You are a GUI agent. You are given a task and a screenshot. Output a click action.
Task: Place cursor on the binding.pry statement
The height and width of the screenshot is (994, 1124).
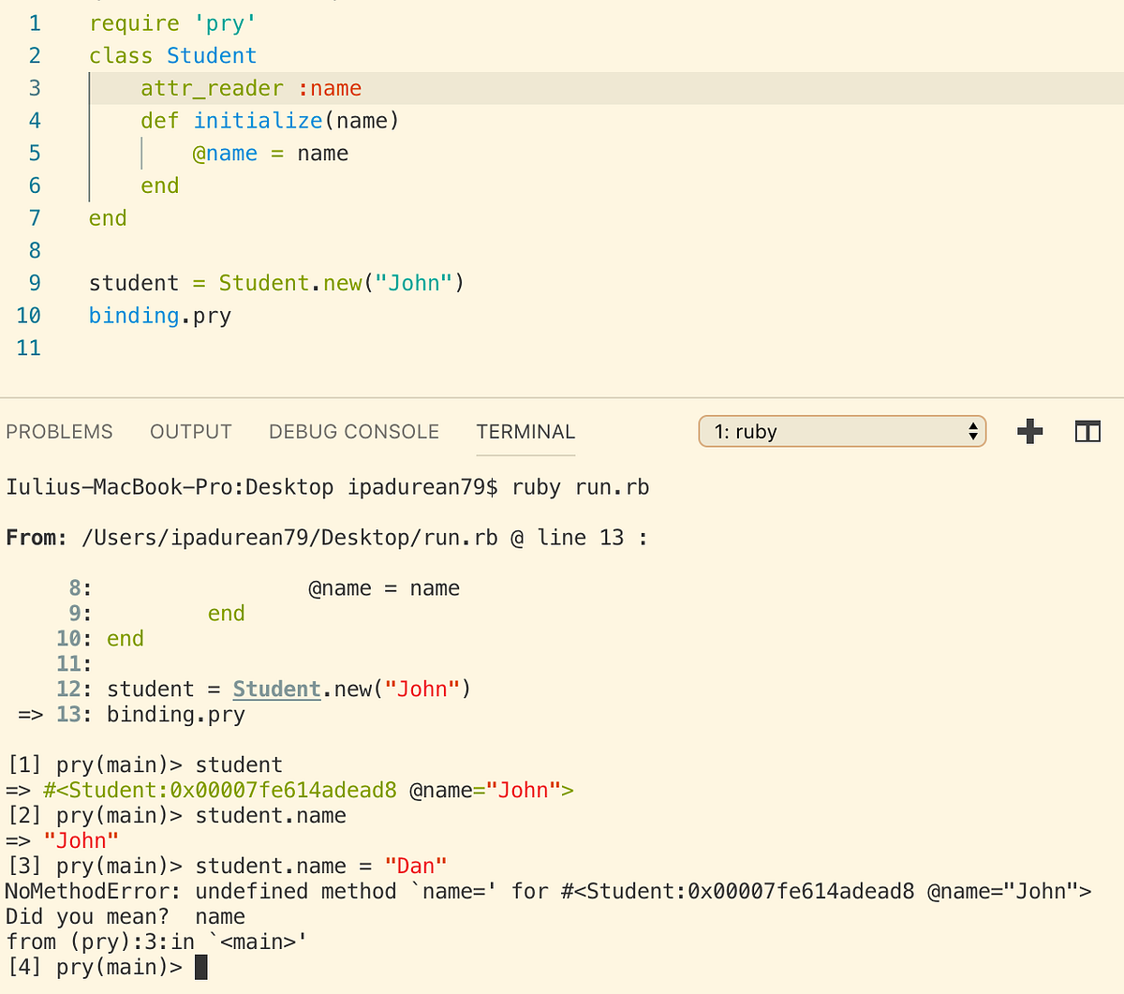pos(159,316)
